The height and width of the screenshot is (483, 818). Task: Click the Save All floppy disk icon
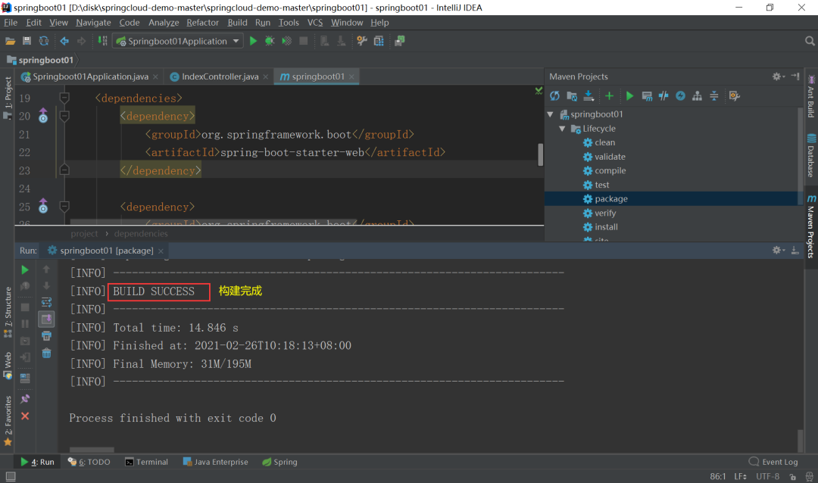tap(27, 41)
